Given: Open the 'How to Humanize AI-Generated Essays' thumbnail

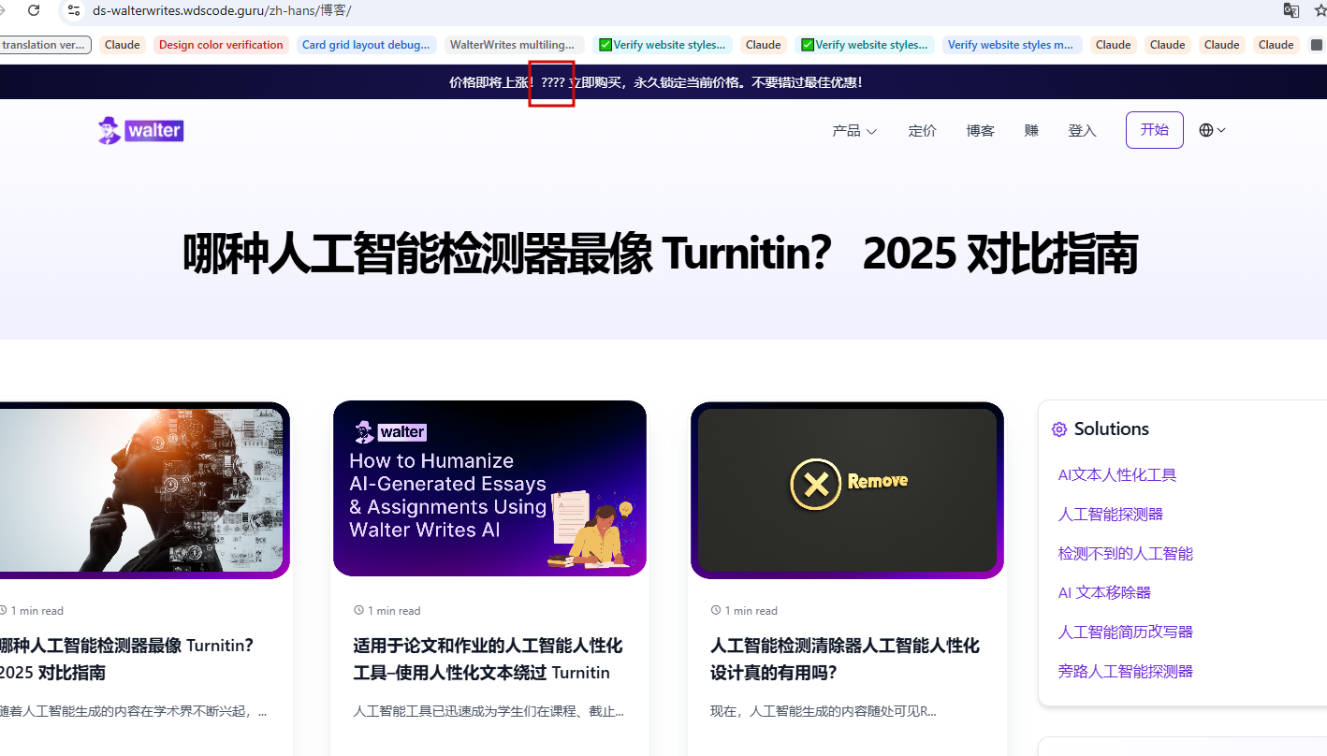Looking at the screenshot, I should (x=489, y=488).
